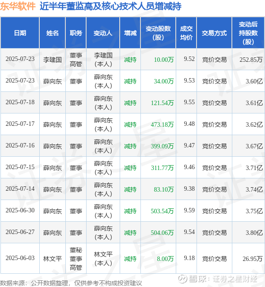The height and width of the screenshot is (287, 265).
Task: Select the 503.54万 share change value
Action: tap(162, 211)
